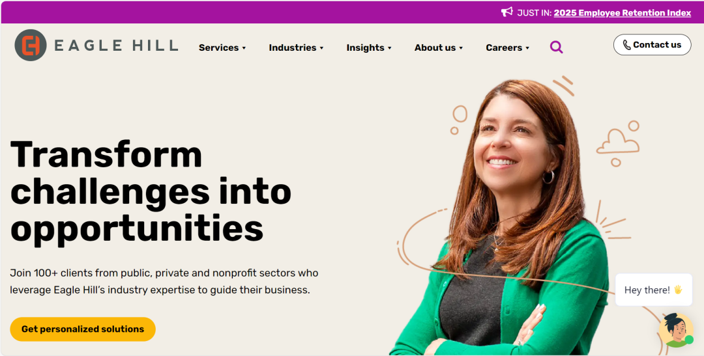Expand the Insights dropdown arrow
The image size is (704, 356).
[x=389, y=48]
